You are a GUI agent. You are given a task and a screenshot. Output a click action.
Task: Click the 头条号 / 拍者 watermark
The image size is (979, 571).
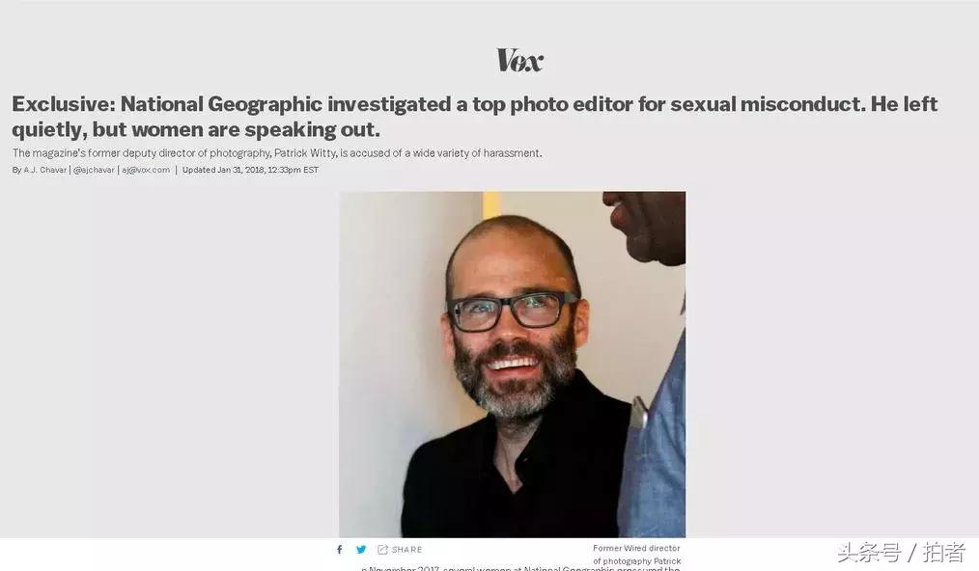[x=901, y=553]
